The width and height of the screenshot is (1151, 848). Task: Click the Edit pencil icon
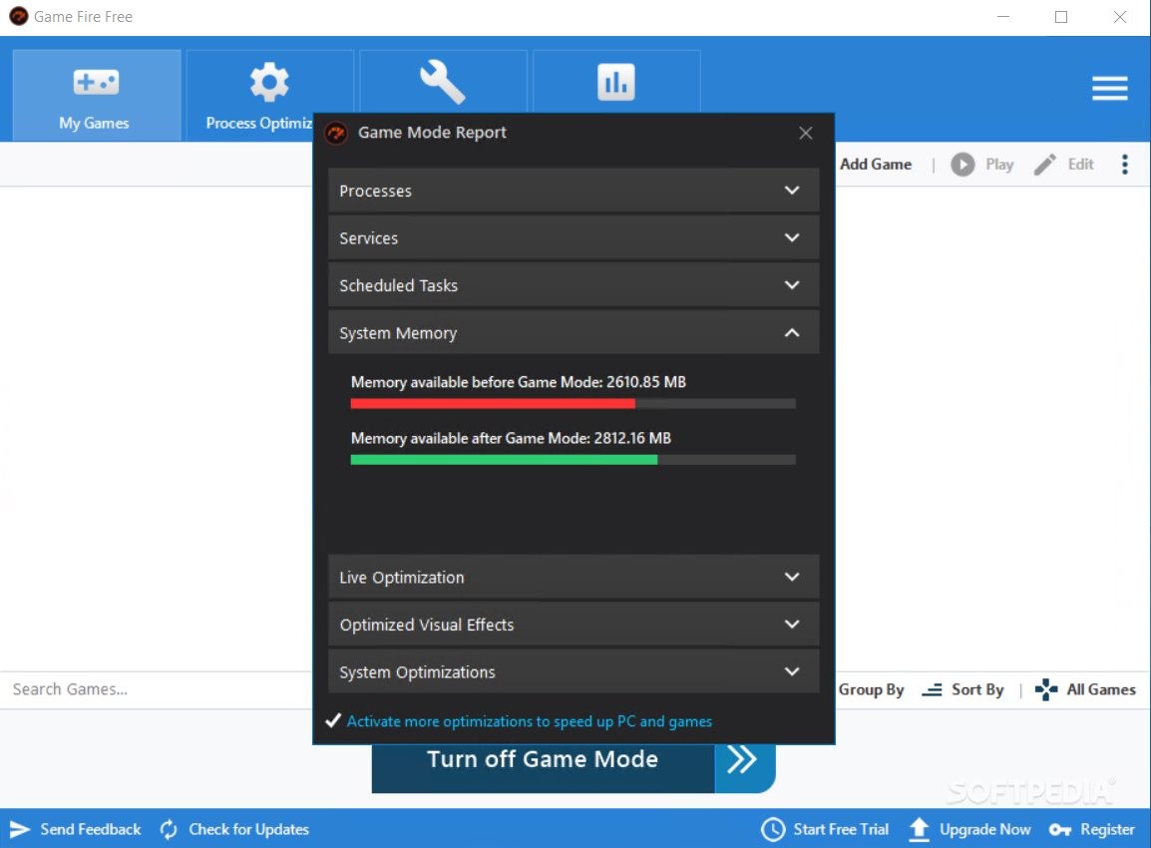coord(1044,165)
